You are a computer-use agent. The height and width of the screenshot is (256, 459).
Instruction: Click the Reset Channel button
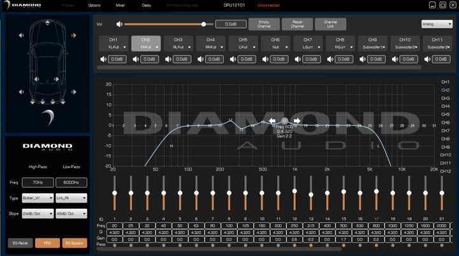[297, 24]
